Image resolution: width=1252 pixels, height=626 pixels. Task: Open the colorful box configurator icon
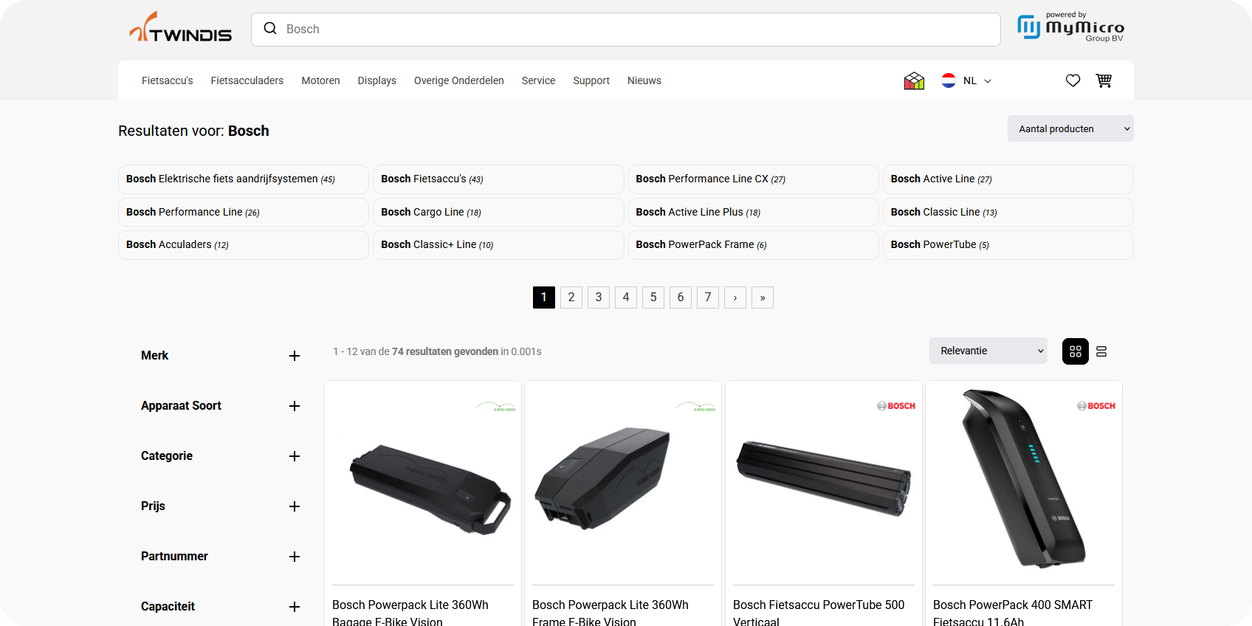(914, 80)
